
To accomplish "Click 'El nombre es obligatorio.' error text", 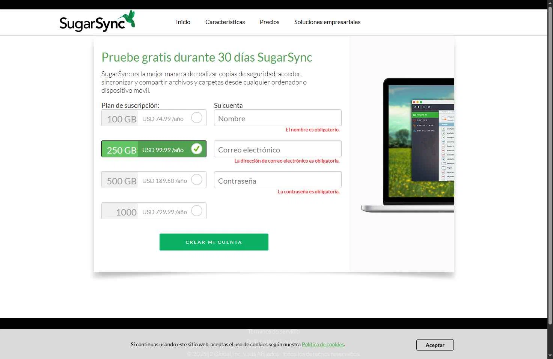I will tap(313, 130).
